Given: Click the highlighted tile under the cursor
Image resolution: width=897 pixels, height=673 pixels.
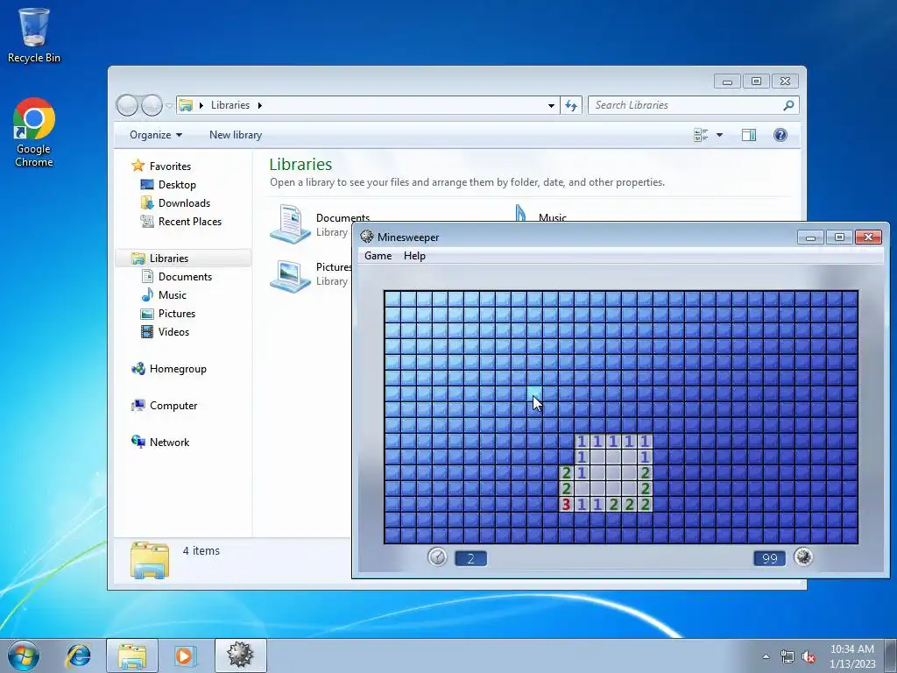Looking at the screenshot, I should [x=534, y=393].
